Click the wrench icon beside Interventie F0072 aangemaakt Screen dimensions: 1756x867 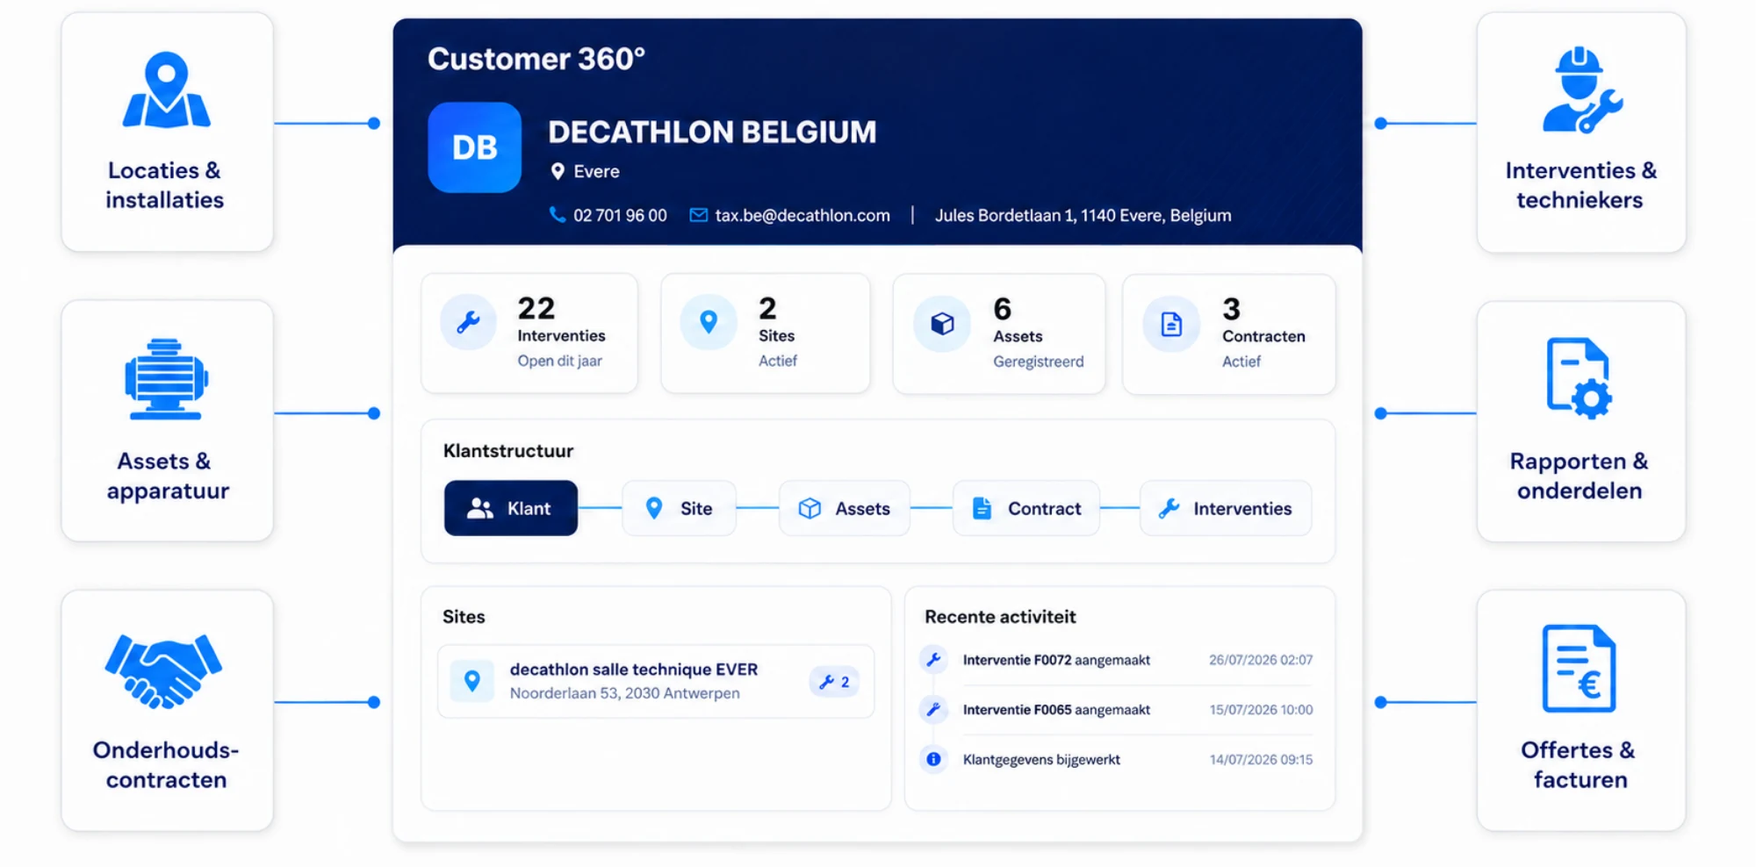934,659
